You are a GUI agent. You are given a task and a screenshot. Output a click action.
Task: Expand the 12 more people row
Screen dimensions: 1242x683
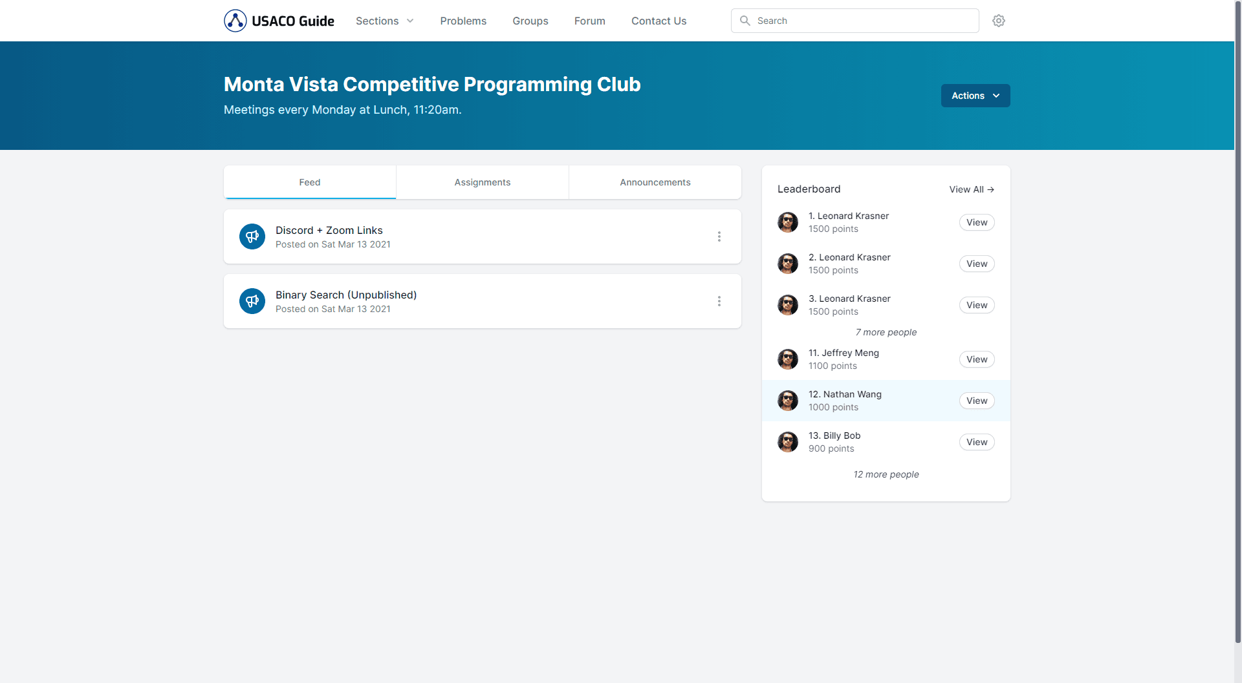tap(886, 474)
